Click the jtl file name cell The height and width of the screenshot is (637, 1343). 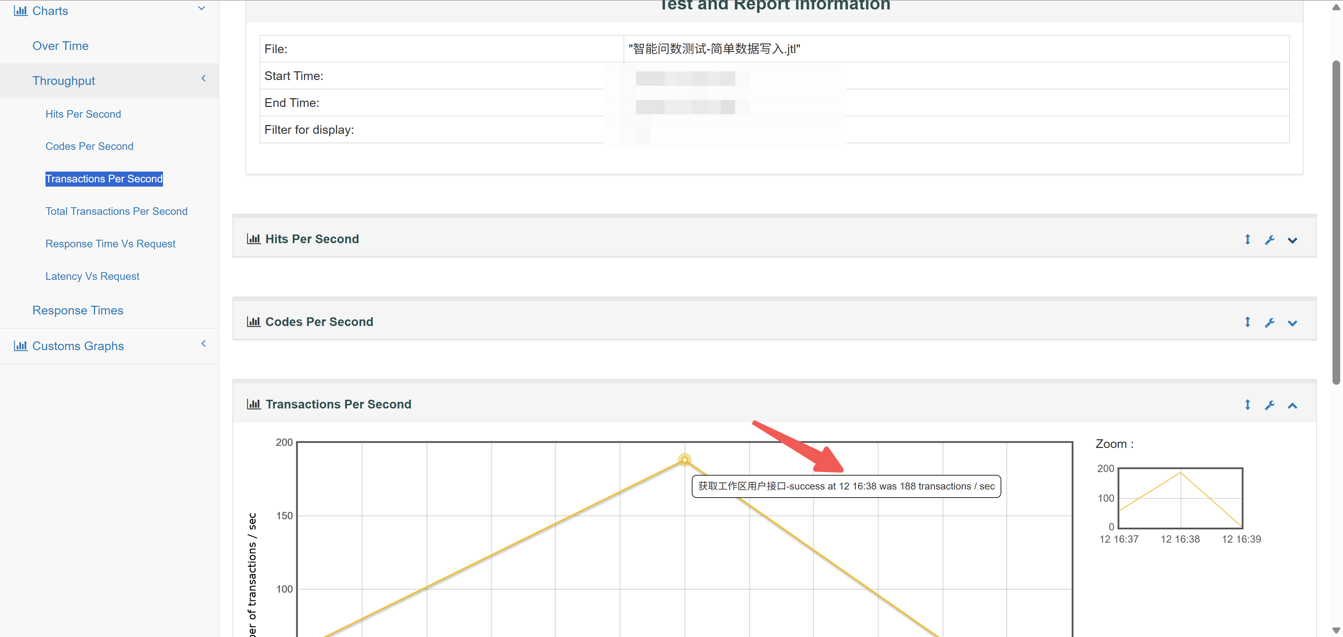(x=956, y=49)
